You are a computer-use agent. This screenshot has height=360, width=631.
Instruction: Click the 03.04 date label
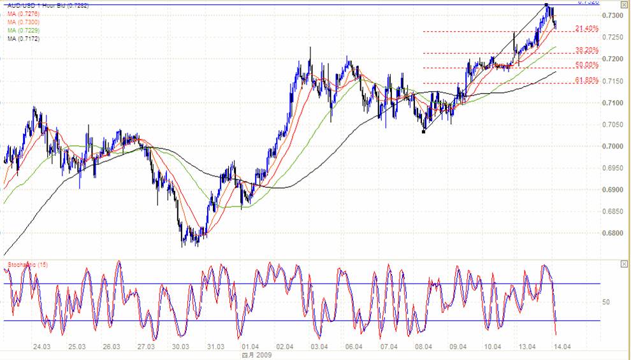319,347
